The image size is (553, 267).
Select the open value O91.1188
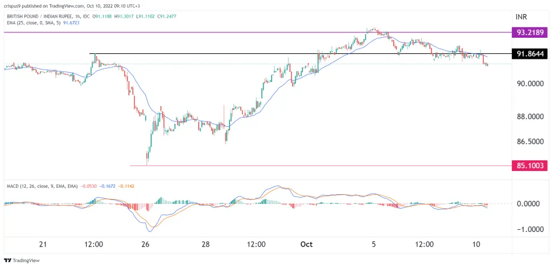[x=102, y=16]
